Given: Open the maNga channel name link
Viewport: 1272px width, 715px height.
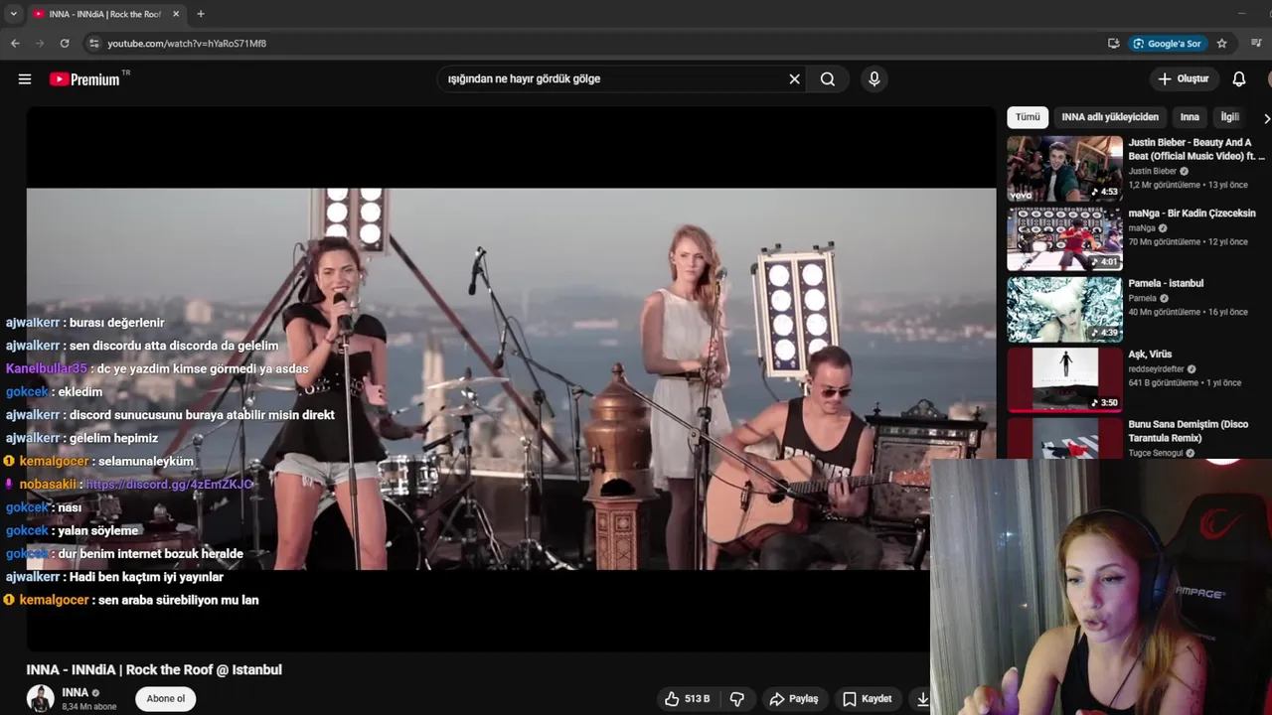Looking at the screenshot, I should (x=1142, y=228).
